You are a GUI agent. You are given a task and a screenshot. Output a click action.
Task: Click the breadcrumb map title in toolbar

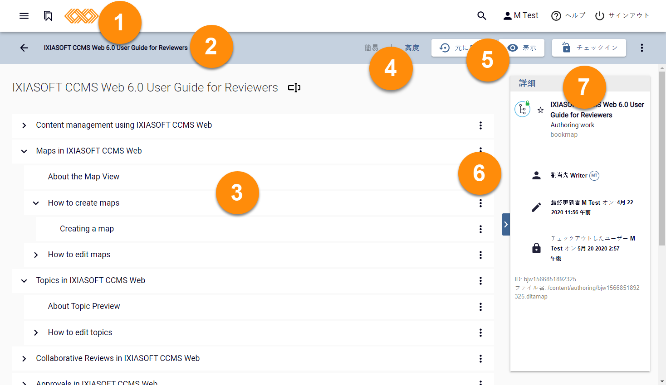pos(116,48)
